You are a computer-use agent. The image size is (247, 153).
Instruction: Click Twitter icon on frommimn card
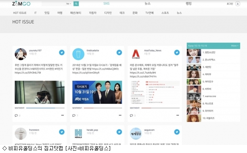click(62, 132)
